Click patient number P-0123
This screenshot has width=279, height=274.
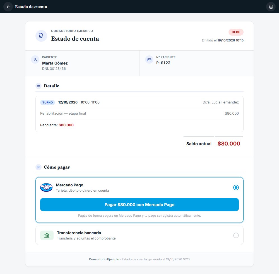tap(163, 63)
